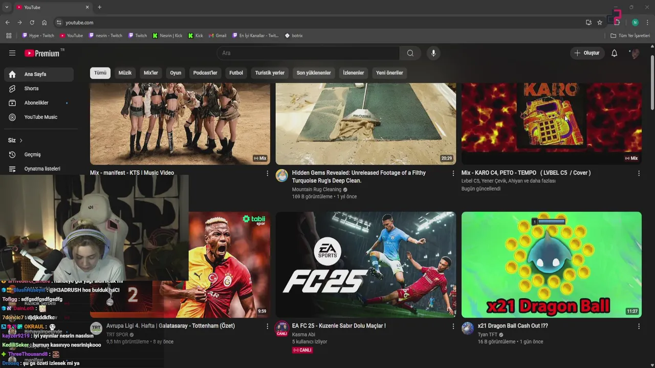Open the Nesrin | Kick bookmark
This screenshot has width=655, height=368.
pos(167,36)
